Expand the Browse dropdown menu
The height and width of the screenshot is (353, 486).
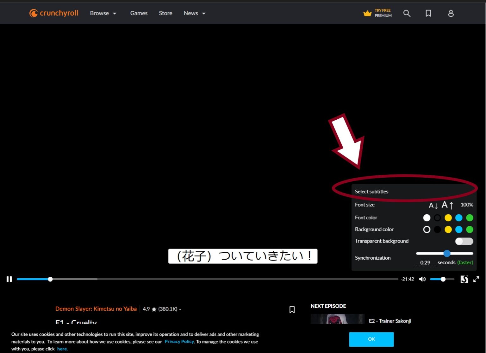pos(103,13)
